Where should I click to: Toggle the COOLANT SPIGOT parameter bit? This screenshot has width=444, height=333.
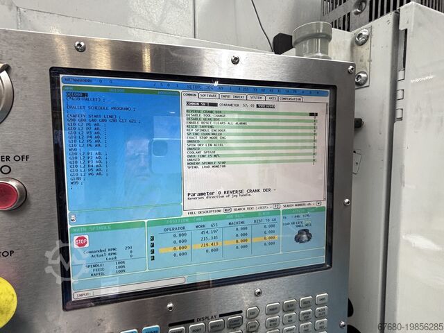tap(314, 151)
